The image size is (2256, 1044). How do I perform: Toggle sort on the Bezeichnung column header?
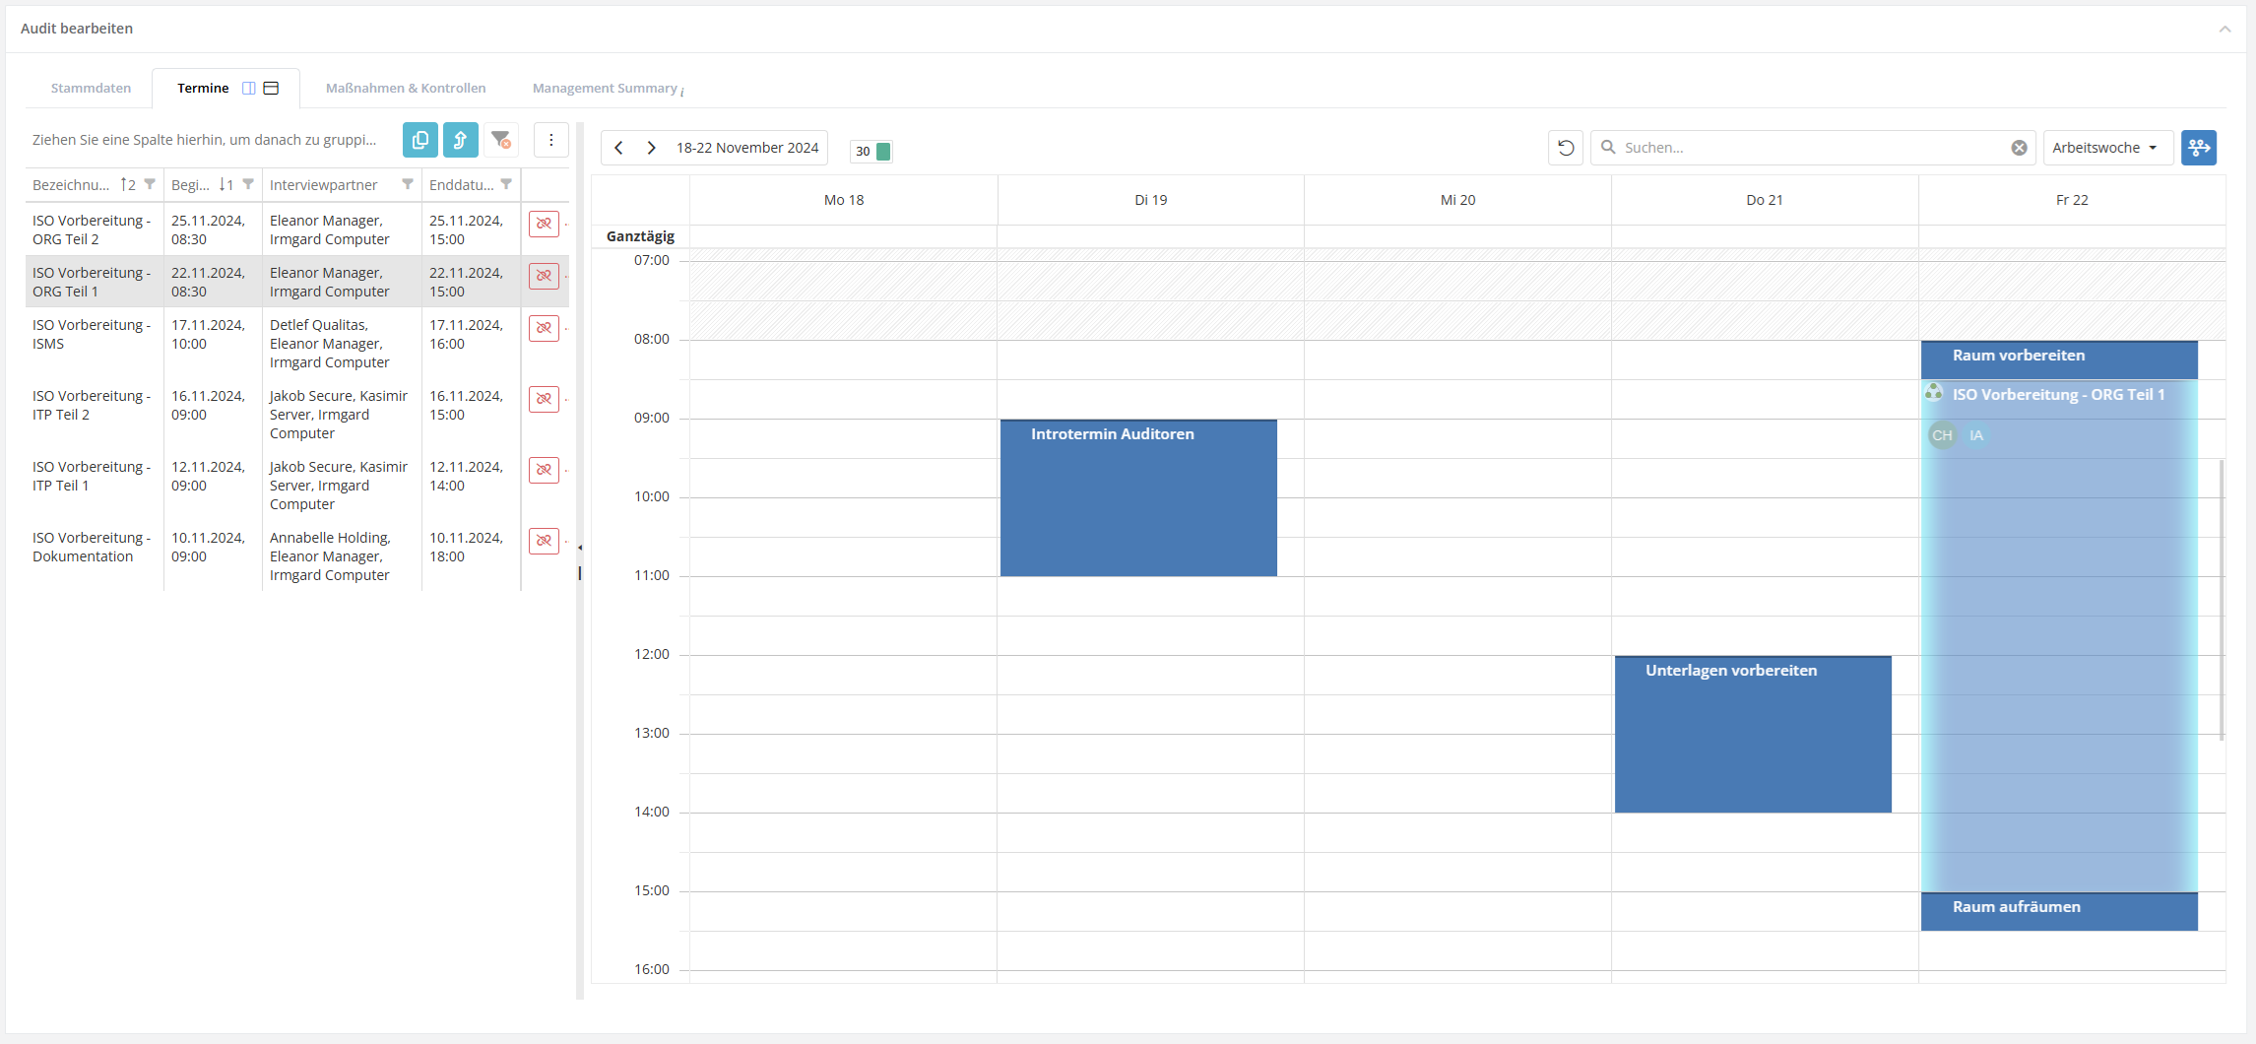pyautogui.click(x=71, y=185)
